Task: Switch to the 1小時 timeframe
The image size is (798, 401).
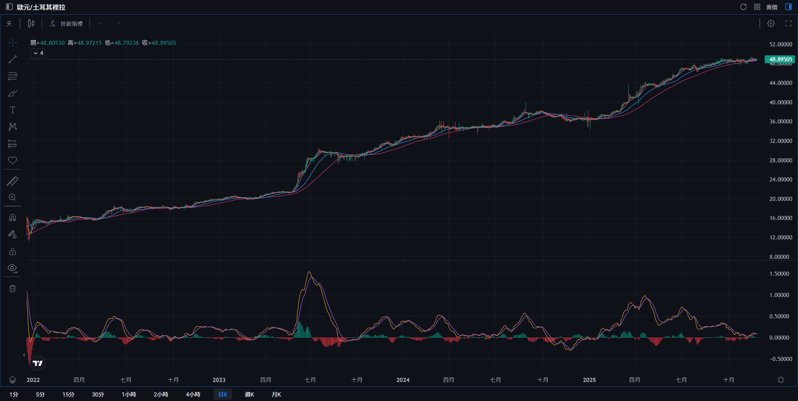Action: pos(129,394)
